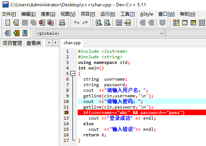Click the Insert green plus icon
The height and width of the screenshot is (146, 206).
pos(16,33)
